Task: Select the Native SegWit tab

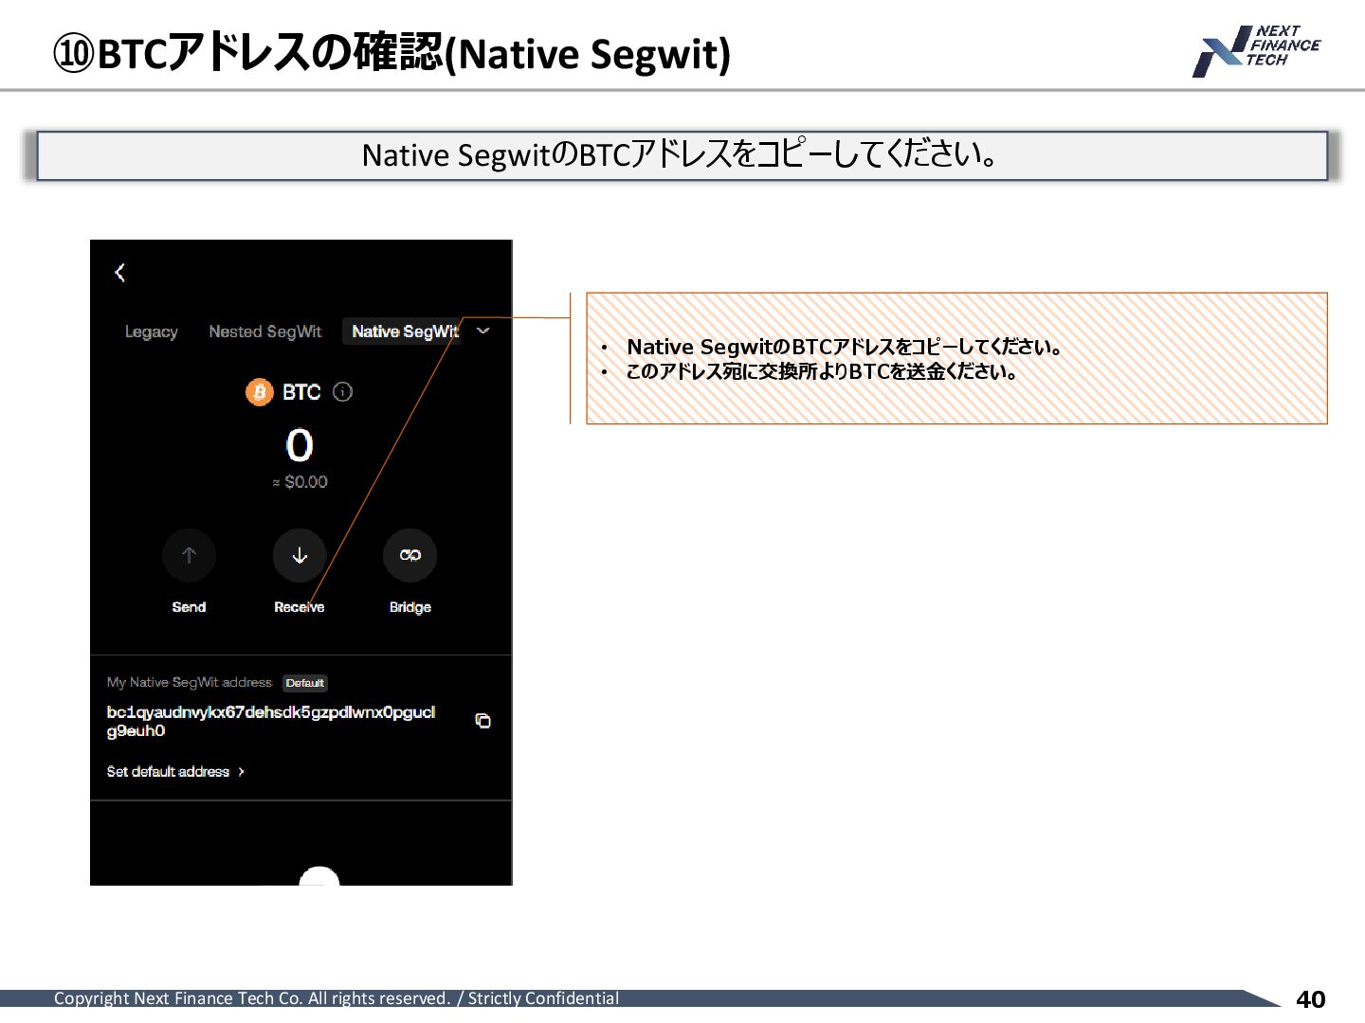Action: point(405,332)
